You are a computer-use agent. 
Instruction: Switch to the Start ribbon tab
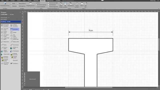tap(7, 0)
